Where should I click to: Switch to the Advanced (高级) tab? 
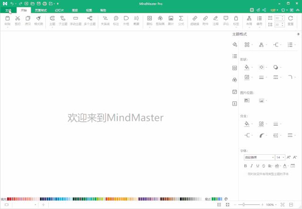tap(75, 10)
